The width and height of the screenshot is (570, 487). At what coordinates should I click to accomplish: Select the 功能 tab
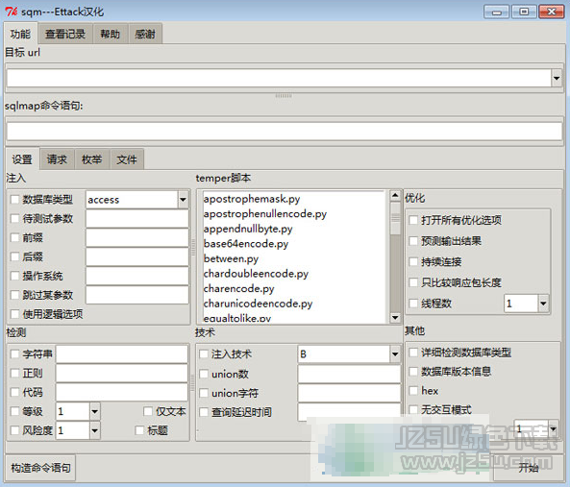click(x=20, y=35)
